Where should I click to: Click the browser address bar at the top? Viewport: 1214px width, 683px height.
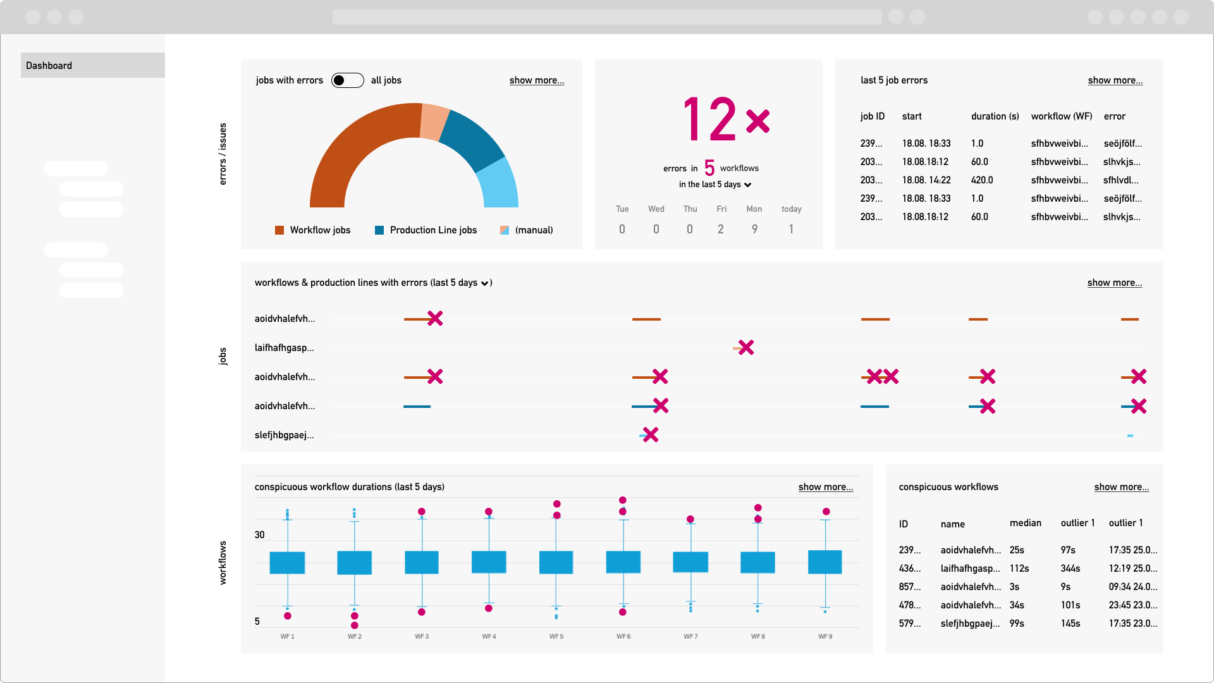tap(607, 17)
